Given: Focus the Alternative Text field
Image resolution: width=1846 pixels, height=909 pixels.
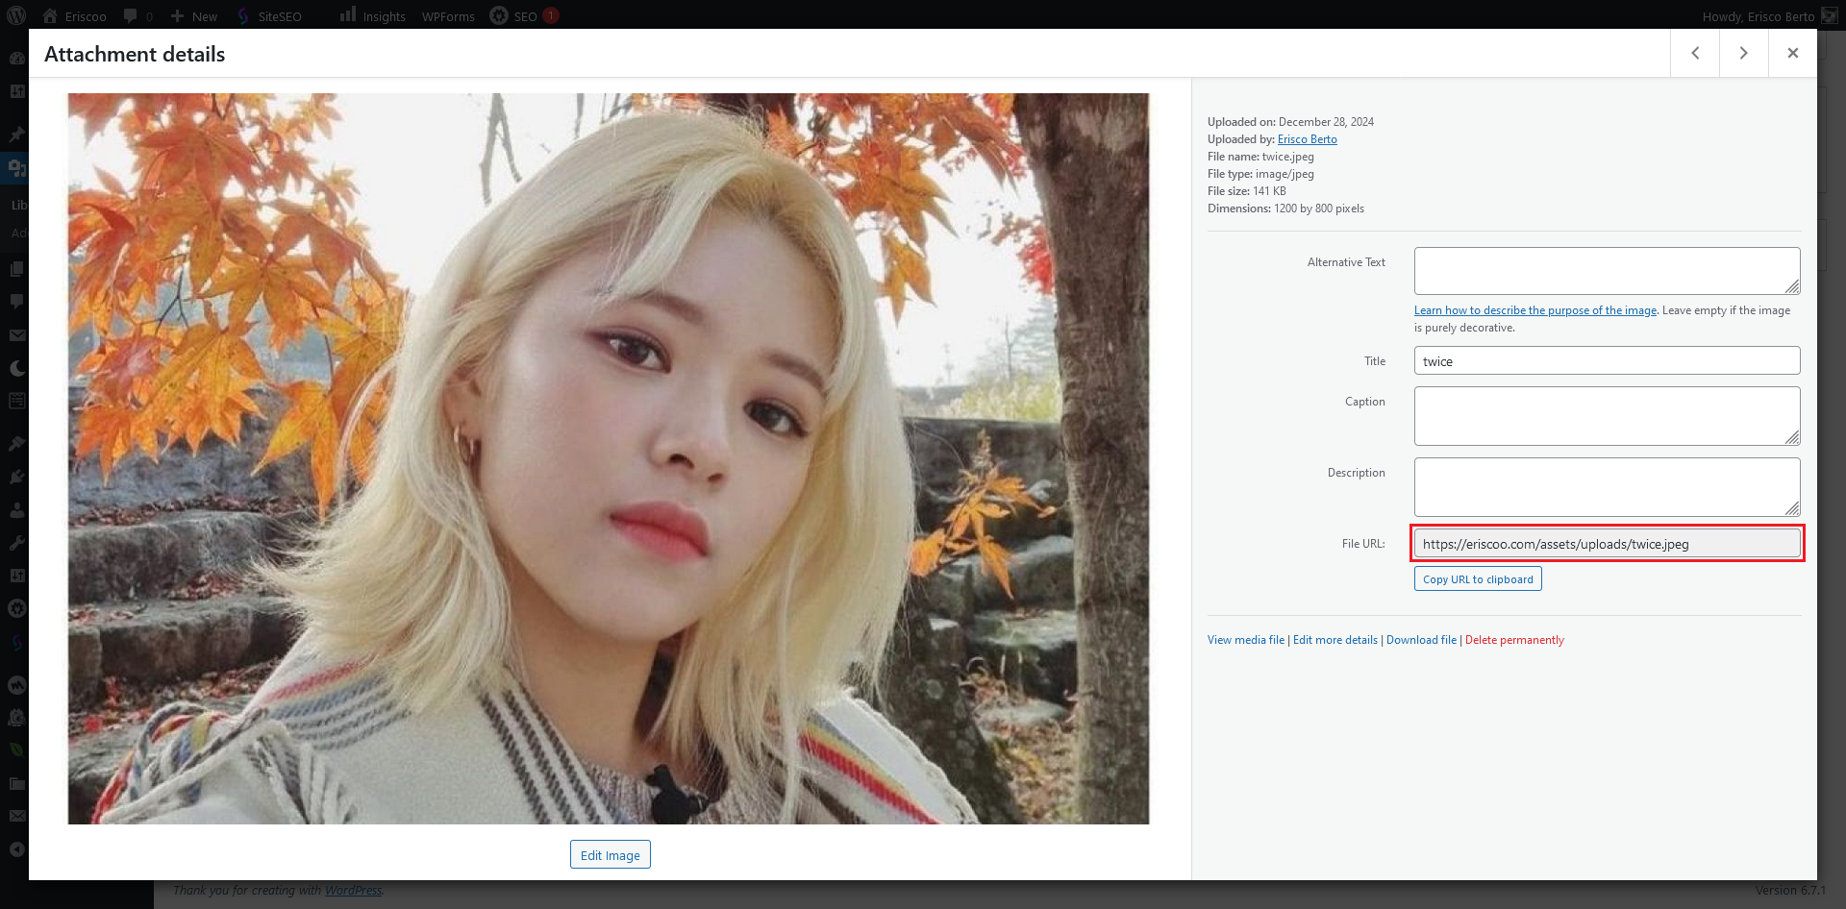Looking at the screenshot, I should point(1606,271).
